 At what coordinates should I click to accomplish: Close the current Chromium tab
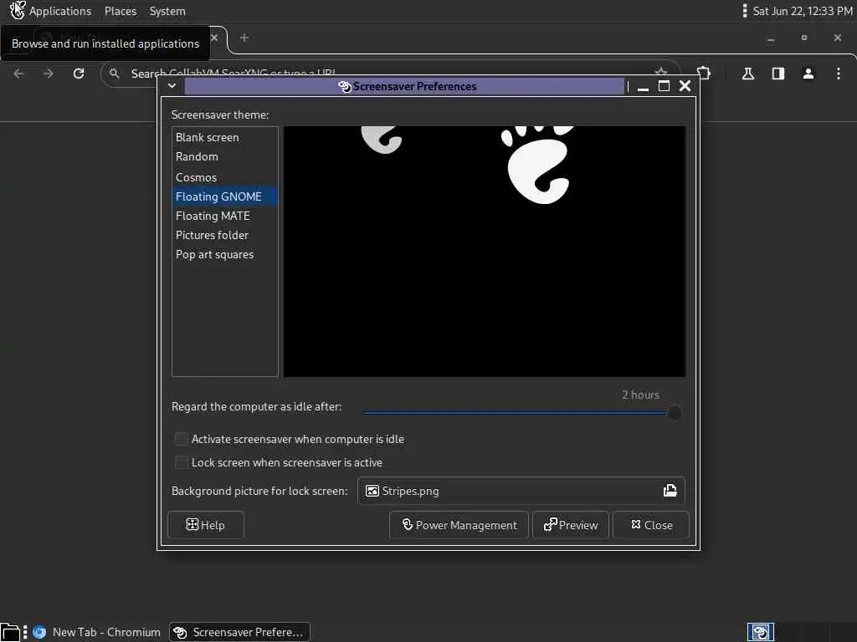point(214,38)
